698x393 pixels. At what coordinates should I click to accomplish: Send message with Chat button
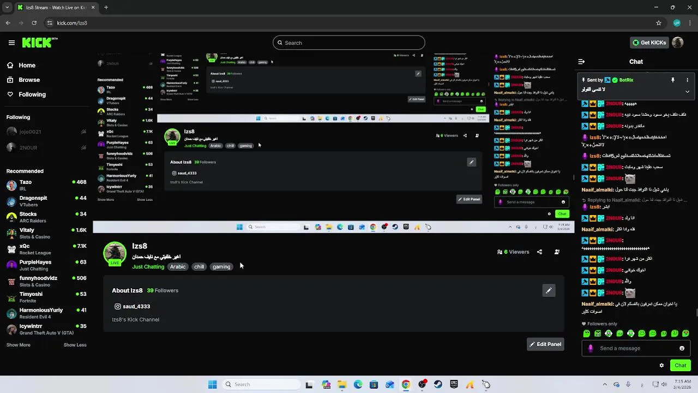coord(681,366)
